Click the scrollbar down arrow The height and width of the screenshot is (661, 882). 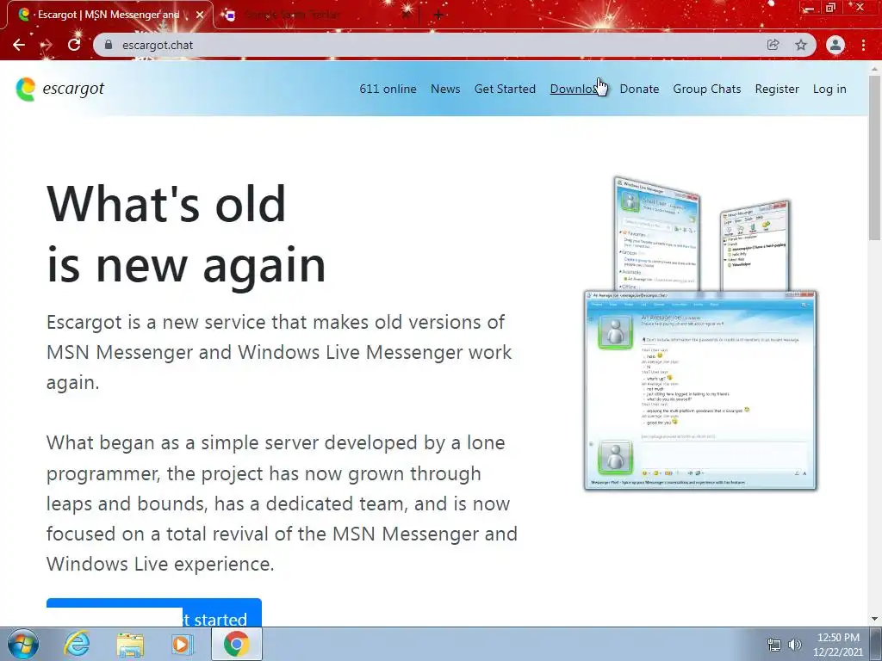tap(875, 620)
